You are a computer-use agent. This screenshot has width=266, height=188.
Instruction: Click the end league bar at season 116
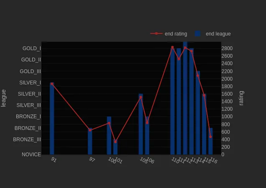pyautogui.click(x=210, y=141)
